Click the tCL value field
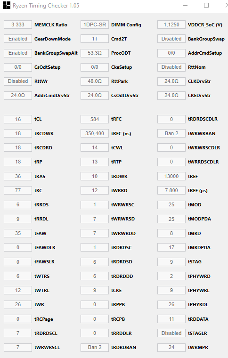Screen dimensions: 228x358 coord(18,119)
